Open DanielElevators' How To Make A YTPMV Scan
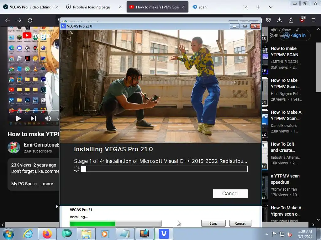The image size is (321, 240). coord(286,115)
